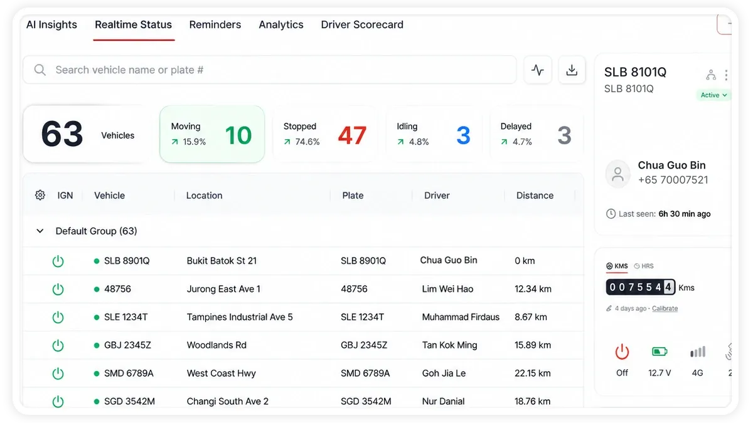Click driver name Muhammad Firdaus

pos(461,317)
